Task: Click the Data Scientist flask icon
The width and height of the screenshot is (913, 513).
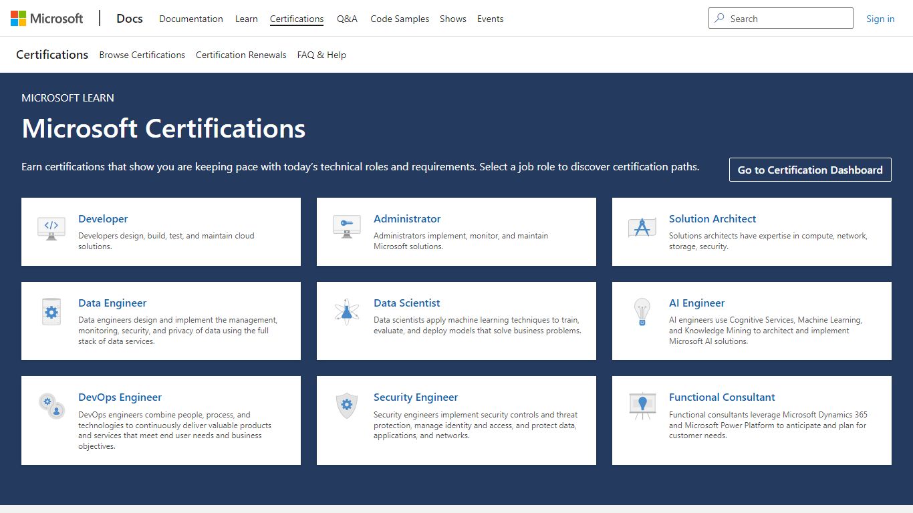Action: [347, 312]
